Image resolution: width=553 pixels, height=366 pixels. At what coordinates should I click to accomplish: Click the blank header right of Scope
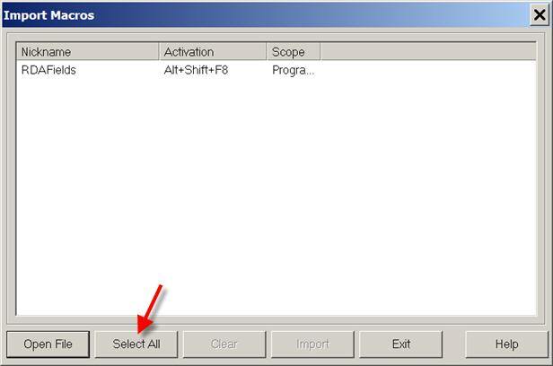(x=428, y=52)
